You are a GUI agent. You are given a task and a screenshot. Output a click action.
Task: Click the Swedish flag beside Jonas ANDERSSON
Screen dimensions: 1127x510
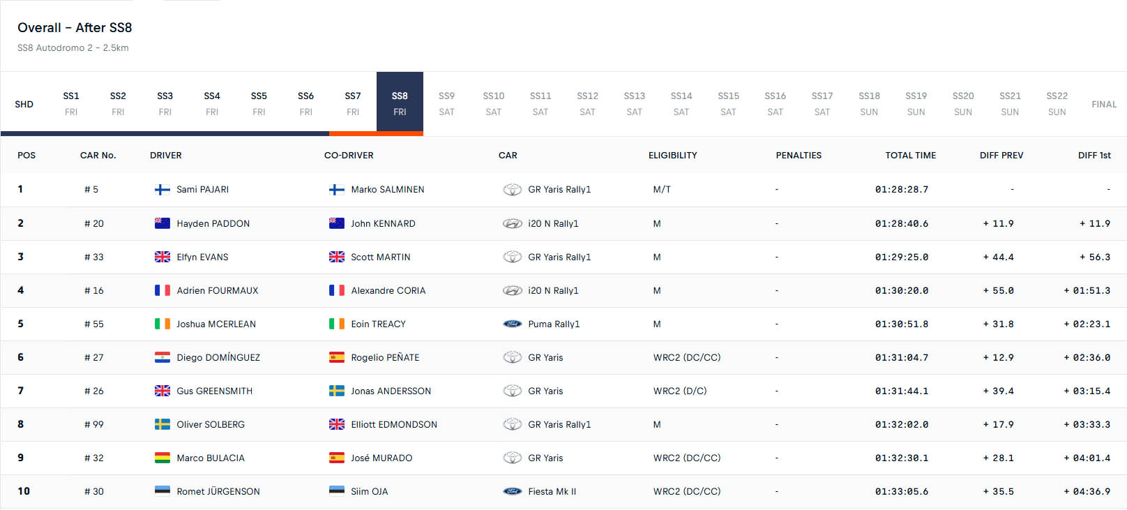[337, 391]
